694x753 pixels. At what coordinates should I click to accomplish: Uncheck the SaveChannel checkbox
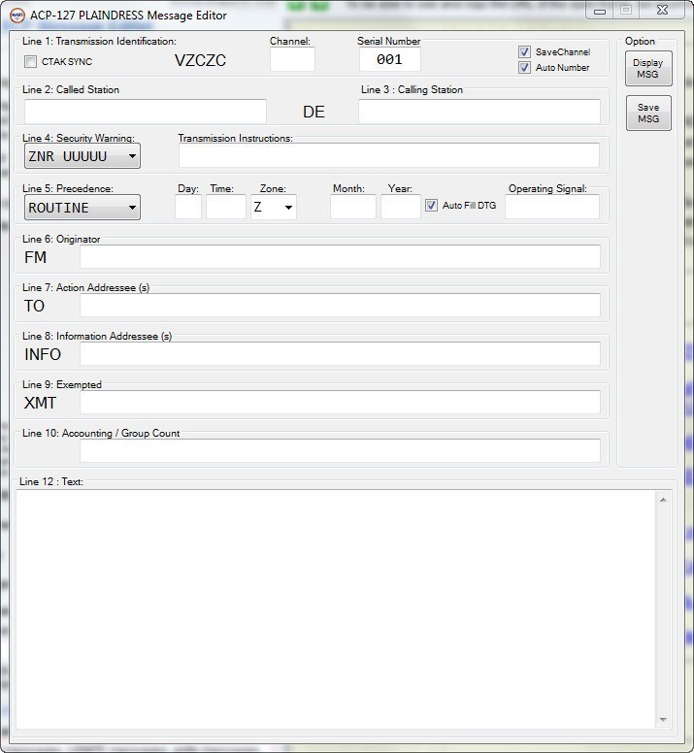point(524,51)
